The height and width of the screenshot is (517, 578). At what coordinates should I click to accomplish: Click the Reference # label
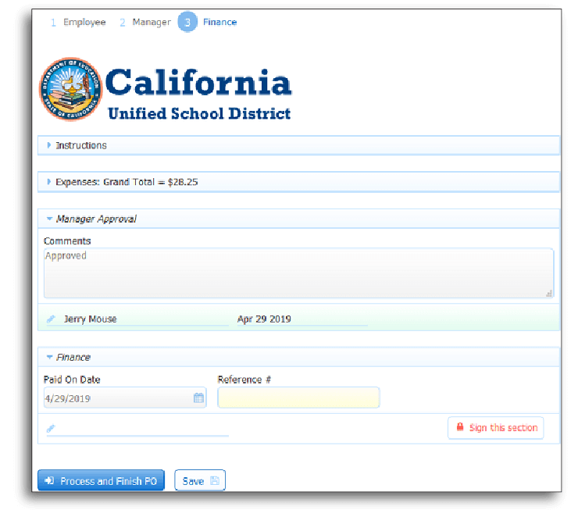[x=244, y=380]
